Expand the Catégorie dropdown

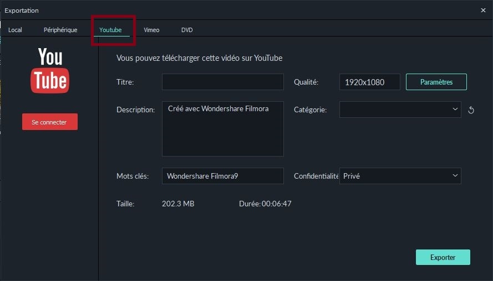pos(400,110)
